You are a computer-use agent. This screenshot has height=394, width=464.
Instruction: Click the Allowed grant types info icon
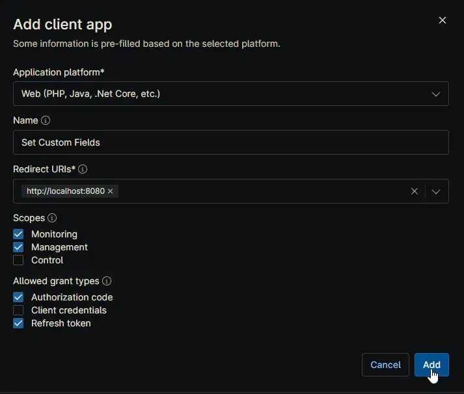pos(107,281)
